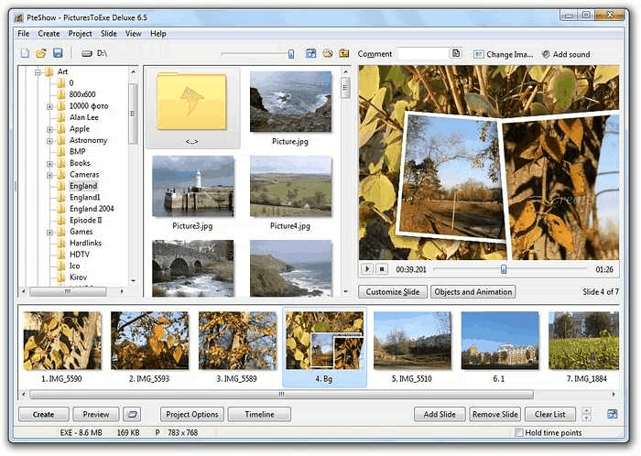Play the slideshow preview
The width and height of the screenshot is (641, 456).
click(367, 269)
